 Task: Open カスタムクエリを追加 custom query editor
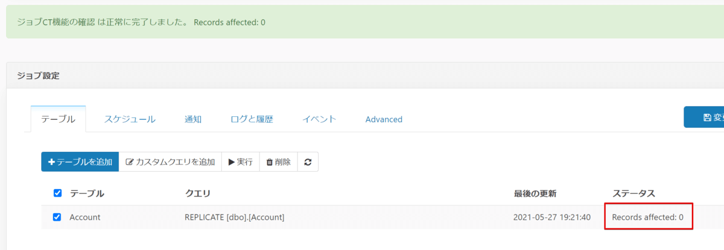pos(170,162)
